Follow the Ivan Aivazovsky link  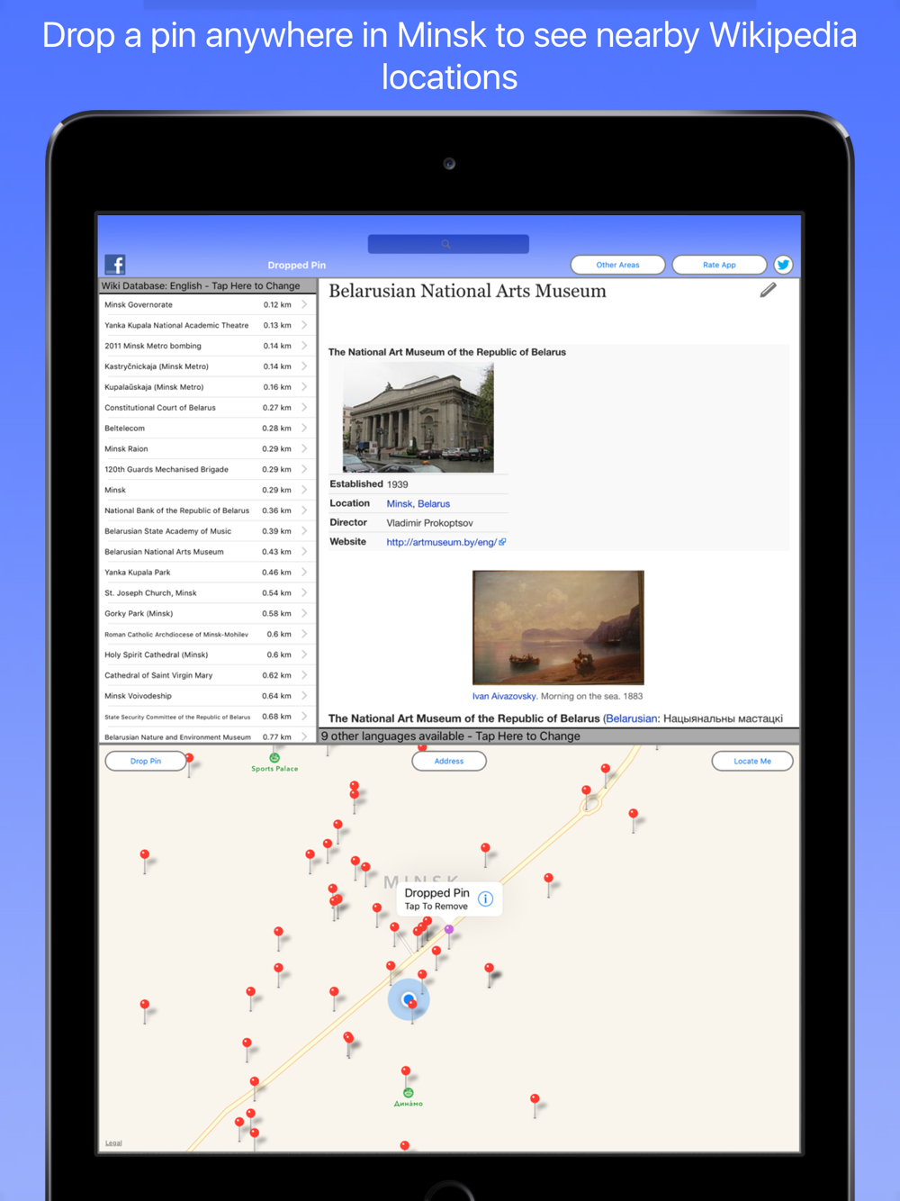504,696
